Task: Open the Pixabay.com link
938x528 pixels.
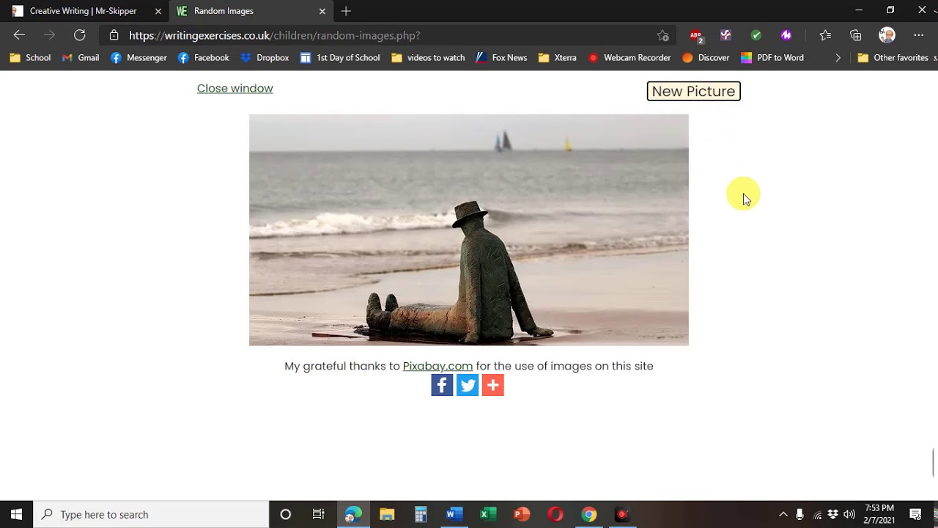Action: pyautogui.click(x=437, y=366)
